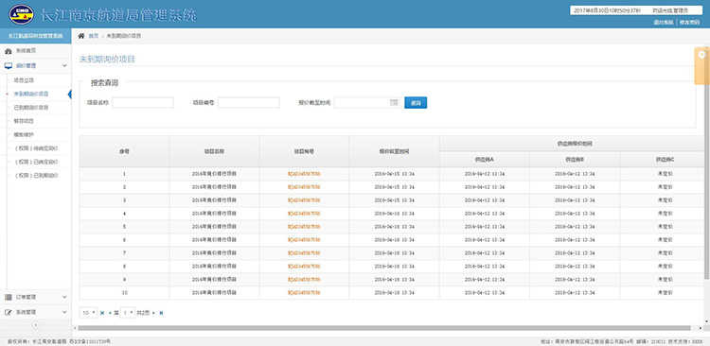
Task: Click the project name cell in row 5
Action: pos(214,227)
